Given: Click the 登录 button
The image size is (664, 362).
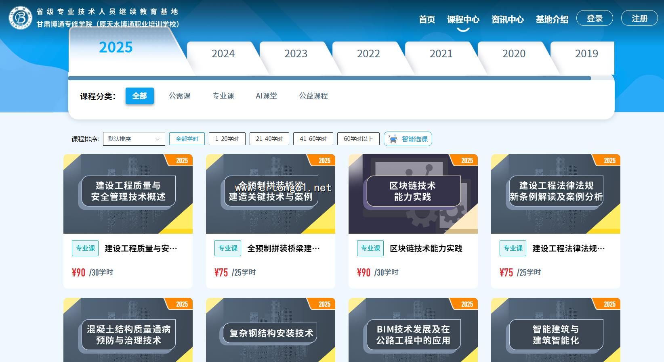Looking at the screenshot, I should coord(594,19).
